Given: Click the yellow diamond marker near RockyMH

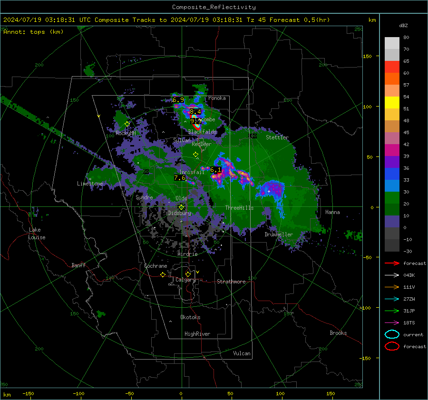Looking at the screenshot, I should (x=127, y=124).
